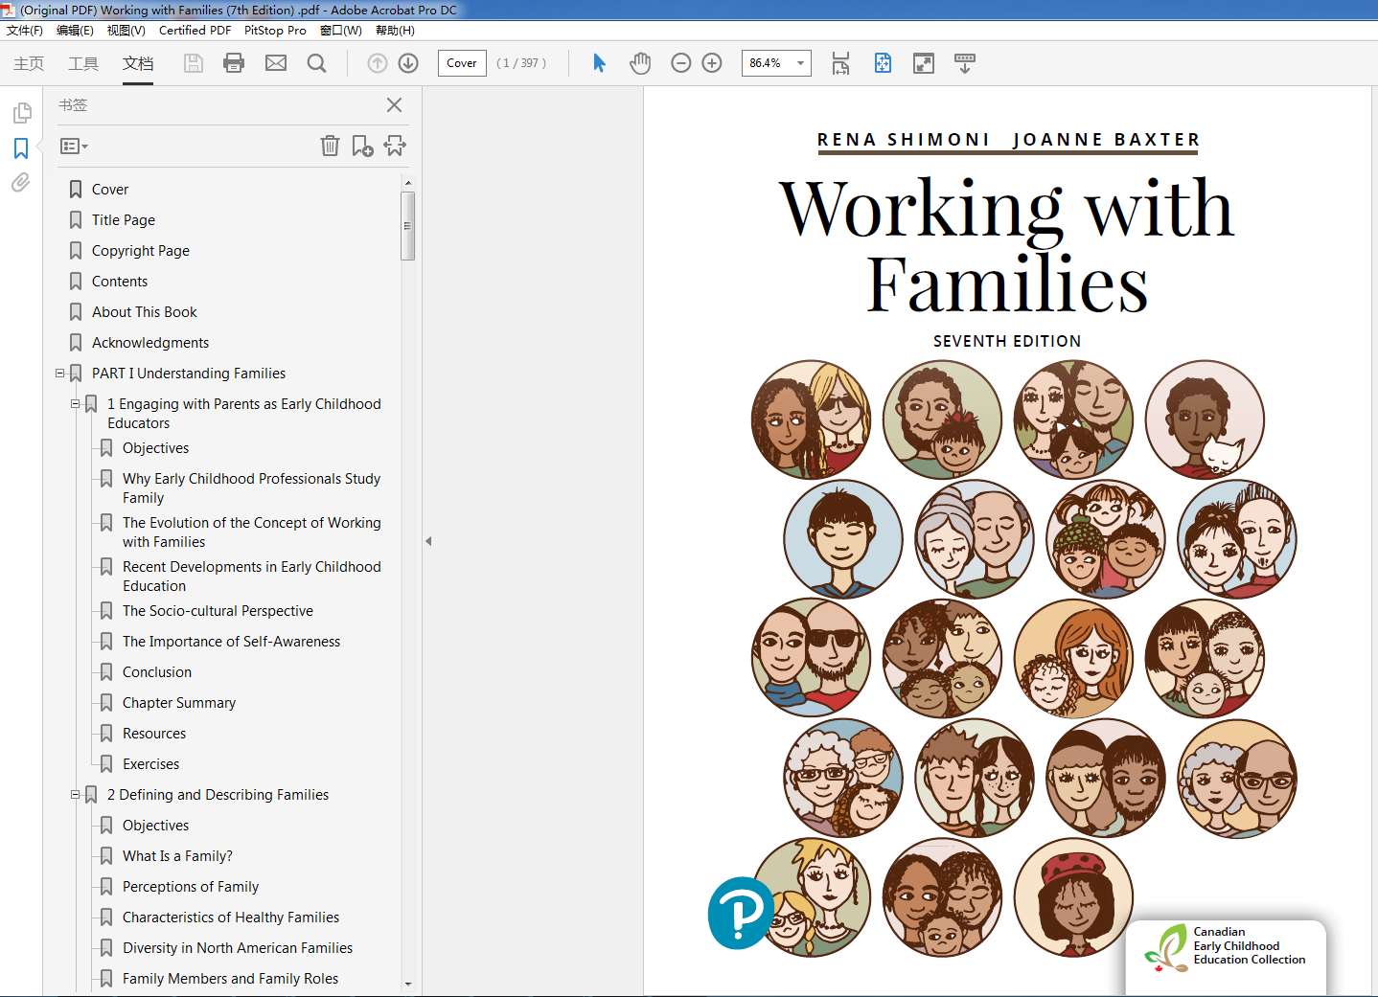Collapse PART I Understanding Families bookmark

(x=60, y=374)
